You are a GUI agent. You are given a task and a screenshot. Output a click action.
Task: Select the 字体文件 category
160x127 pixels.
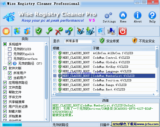pyautogui.click(x=15, y=97)
